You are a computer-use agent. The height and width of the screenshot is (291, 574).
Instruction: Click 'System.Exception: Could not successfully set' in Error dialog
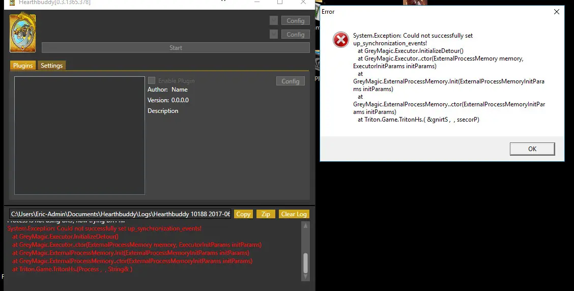tap(413, 36)
